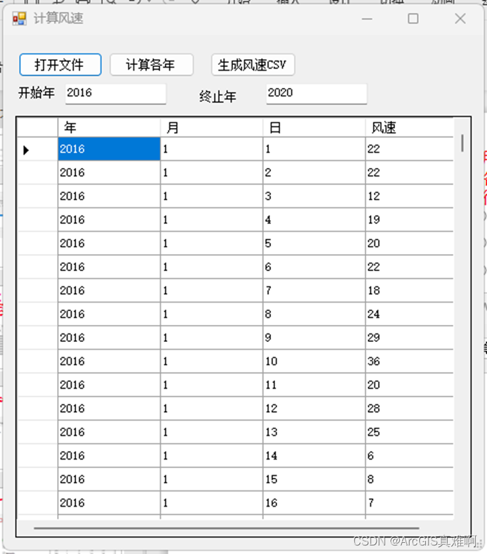The width and height of the screenshot is (487, 554).
Task: Select wind speed cell 19 for day 4
Action: point(410,220)
